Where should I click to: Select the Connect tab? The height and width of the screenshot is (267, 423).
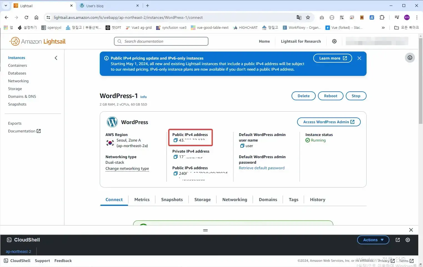click(x=114, y=200)
